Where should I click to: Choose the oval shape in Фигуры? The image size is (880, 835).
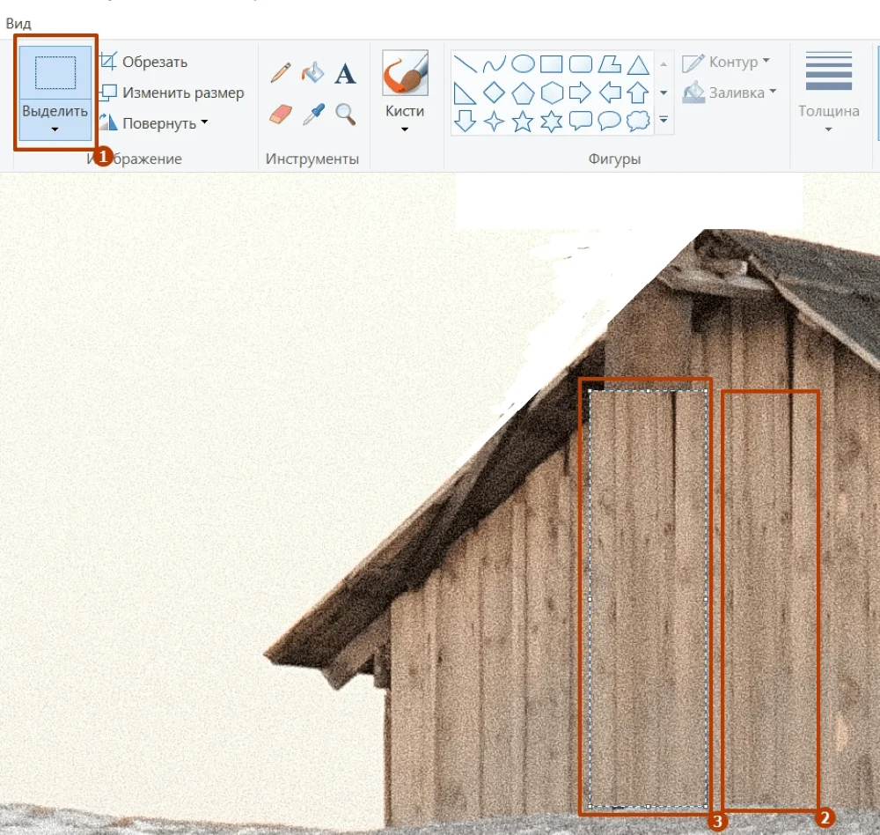pos(524,64)
